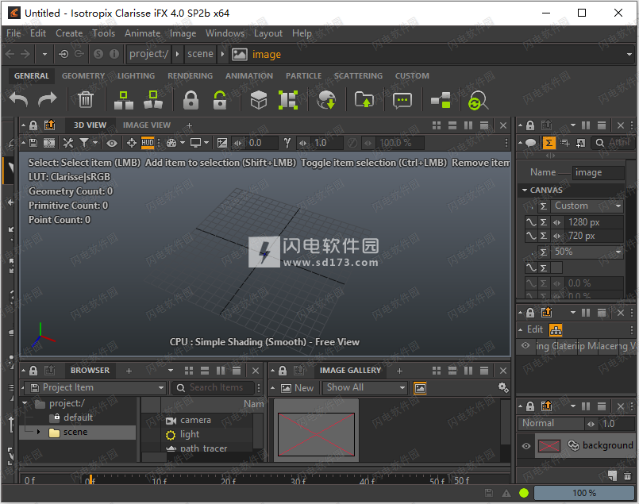639x504 pixels.
Task: Click the Undo arrow icon
Action: [19, 100]
